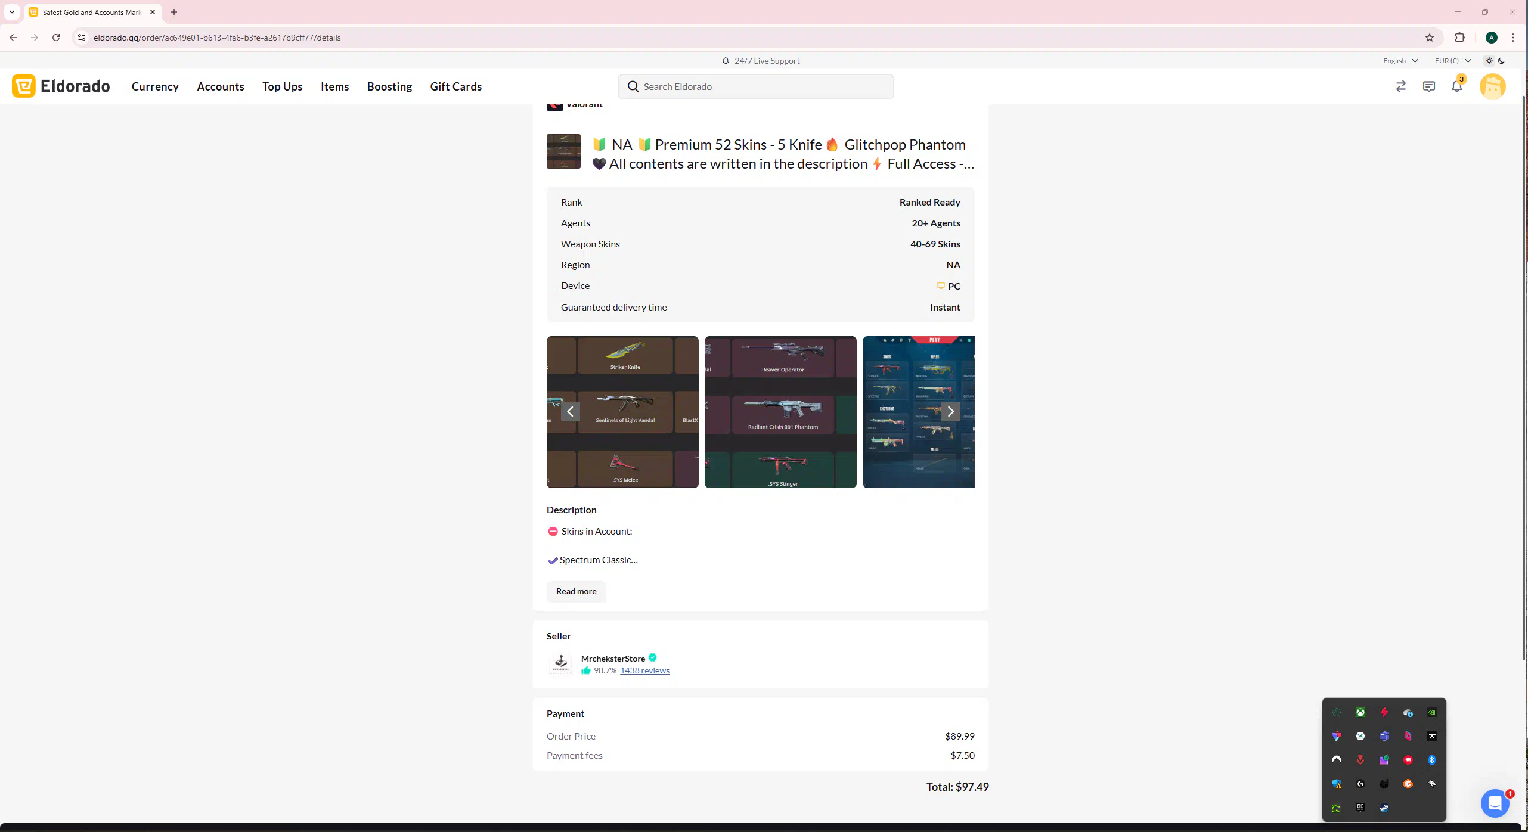The width and height of the screenshot is (1528, 832).
Task: Open the Striker Knife screenshot thumbnail
Action: (x=622, y=412)
